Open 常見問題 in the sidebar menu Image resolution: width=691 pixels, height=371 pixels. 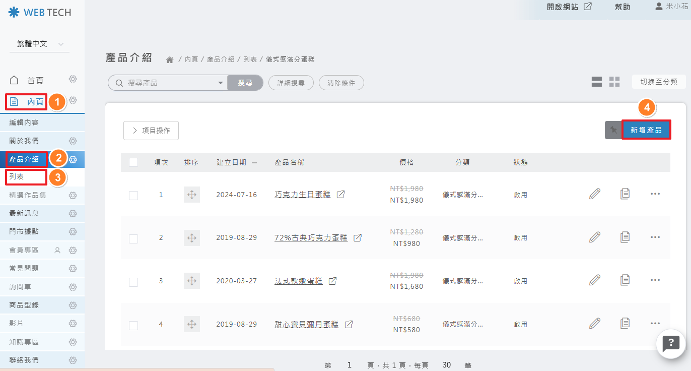tap(24, 268)
